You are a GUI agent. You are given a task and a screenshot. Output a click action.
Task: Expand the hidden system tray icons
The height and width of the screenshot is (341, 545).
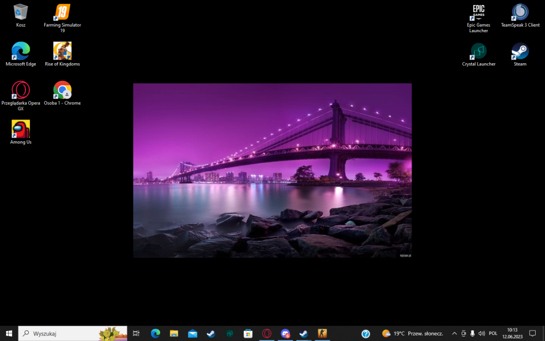pyautogui.click(x=454, y=333)
